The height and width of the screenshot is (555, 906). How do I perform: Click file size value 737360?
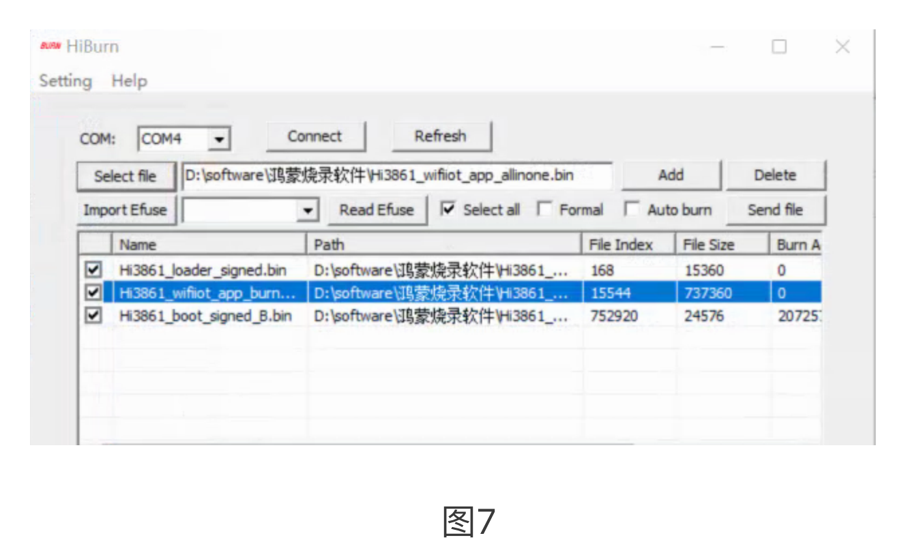pyautogui.click(x=708, y=293)
